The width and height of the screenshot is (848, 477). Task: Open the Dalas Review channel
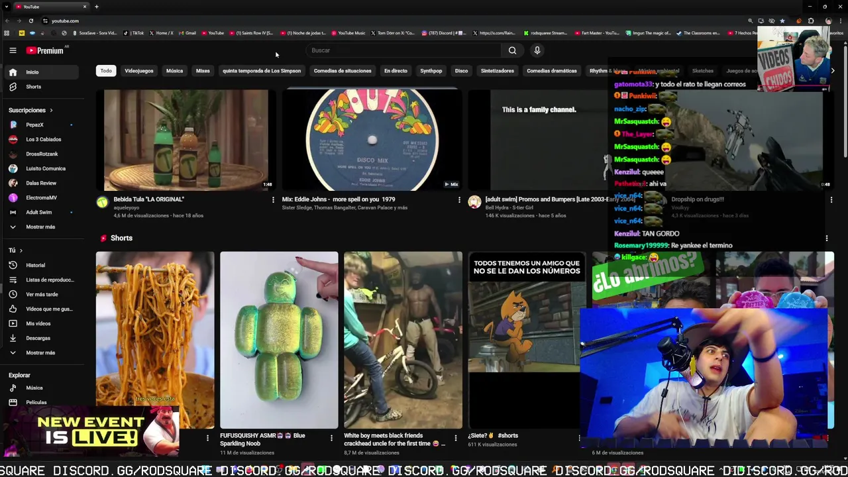click(42, 183)
